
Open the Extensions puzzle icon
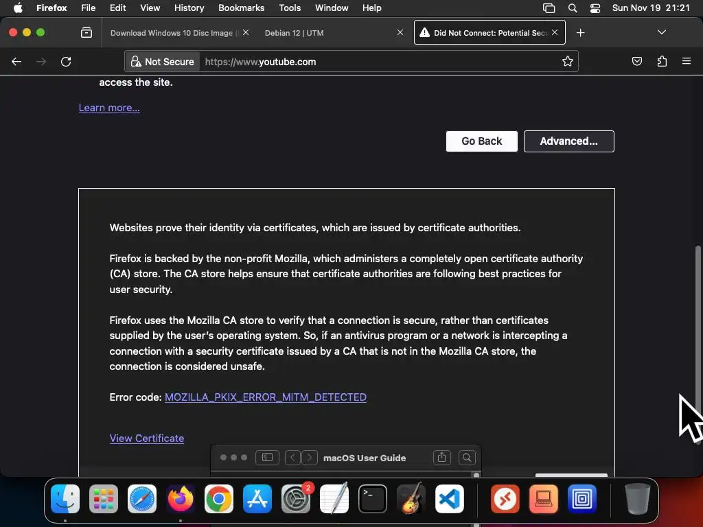click(662, 61)
